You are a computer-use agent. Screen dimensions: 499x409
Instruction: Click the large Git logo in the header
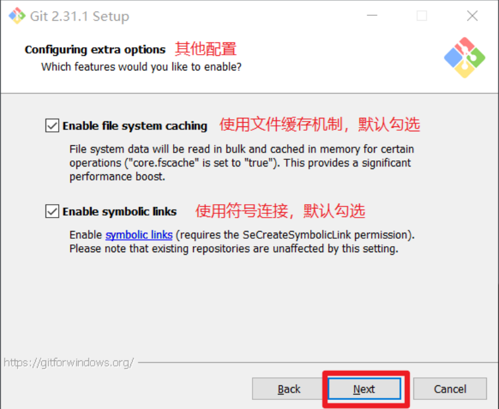pos(464,58)
